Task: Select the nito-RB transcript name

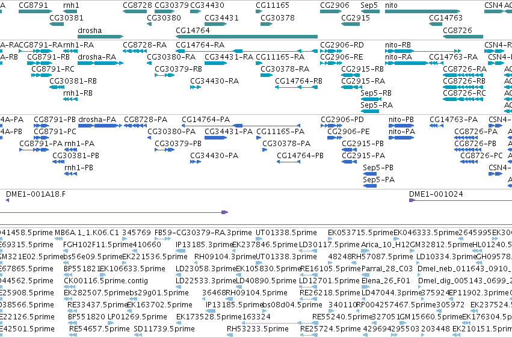Action: (x=398, y=45)
